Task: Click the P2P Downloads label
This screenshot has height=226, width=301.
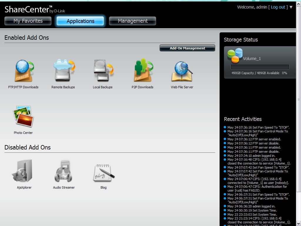Action: coord(143,87)
